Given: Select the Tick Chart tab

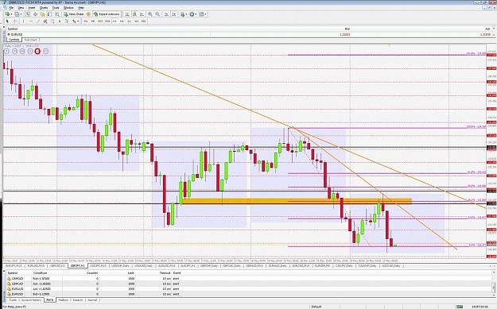Looking at the screenshot, I should [x=30, y=40].
